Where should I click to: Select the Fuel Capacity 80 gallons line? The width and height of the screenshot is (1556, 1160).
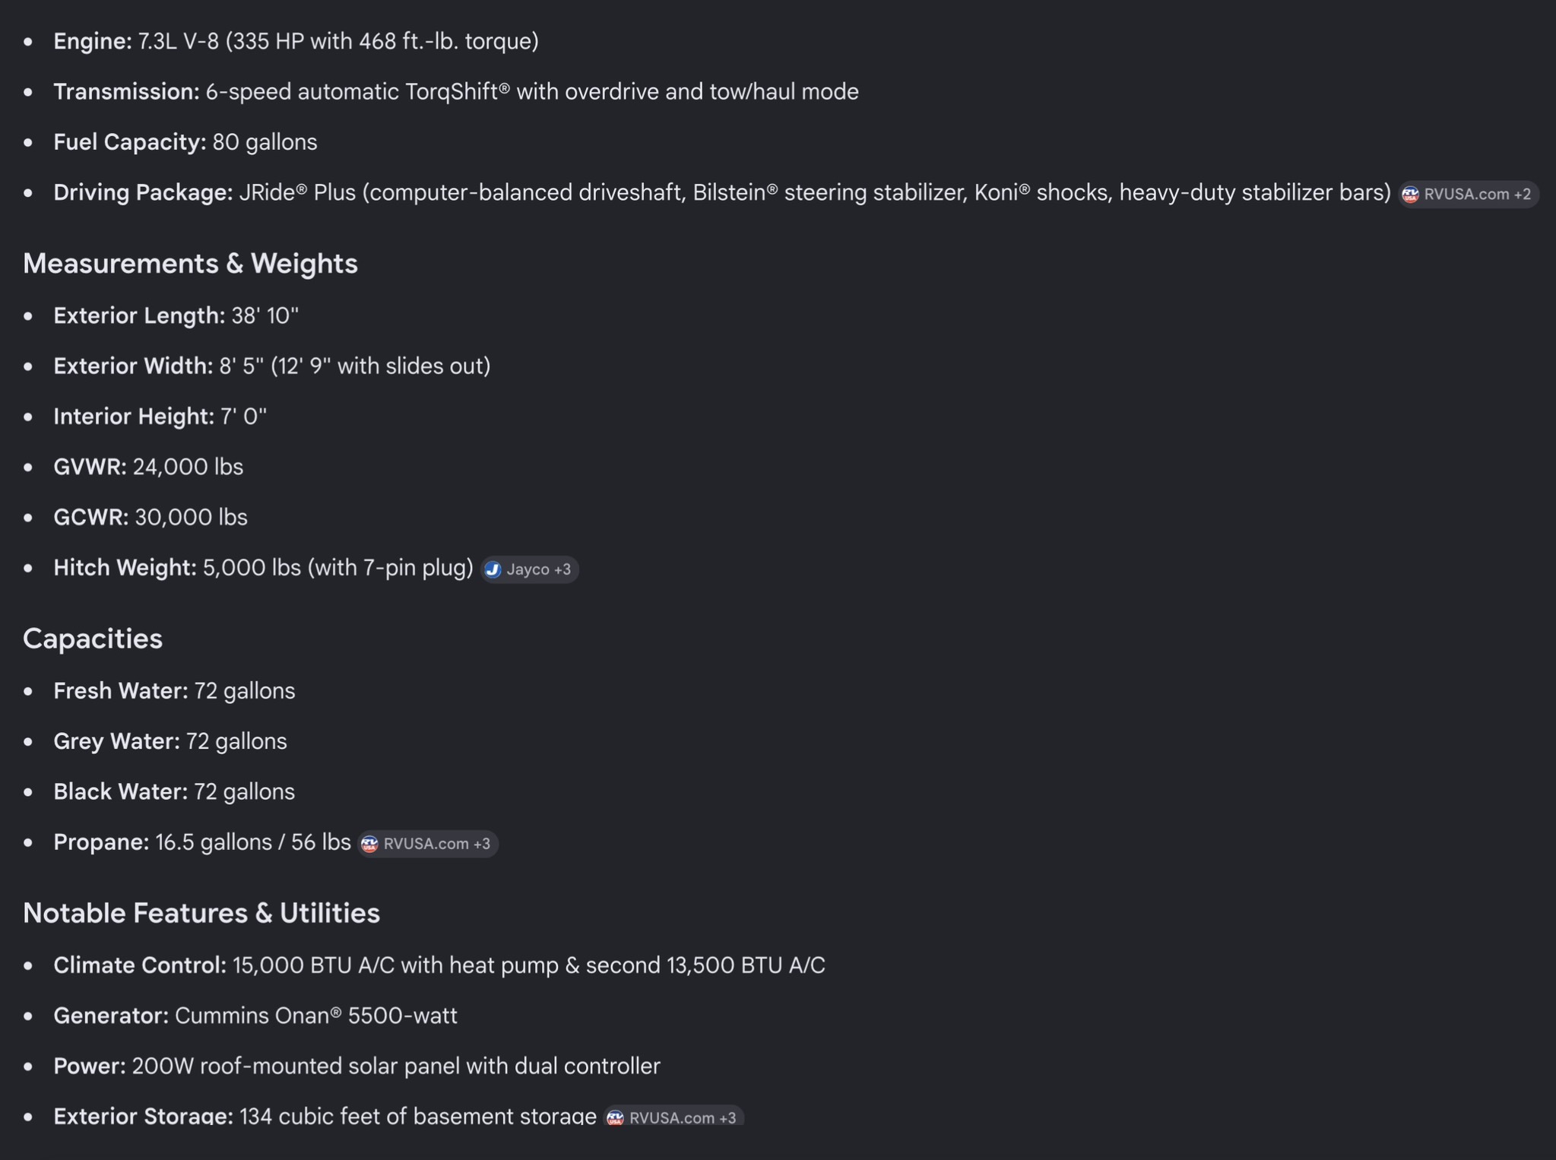click(x=185, y=142)
